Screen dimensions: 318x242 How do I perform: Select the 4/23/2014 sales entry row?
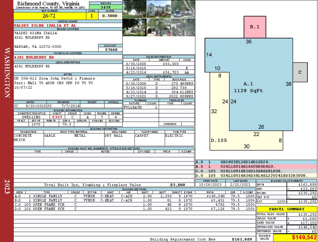pos(159,72)
